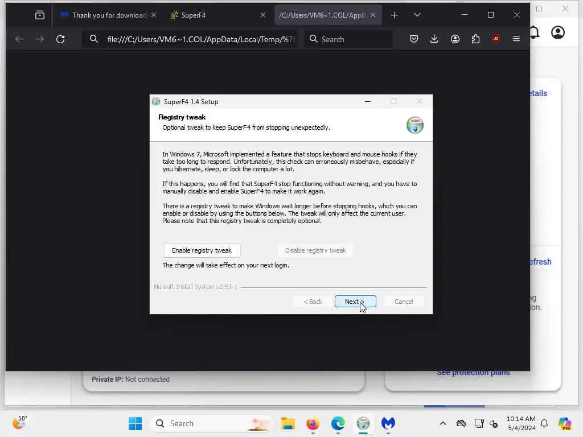Click Next in SuperF4 Setup
This screenshot has width=583, height=437.
[x=355, y=302]
